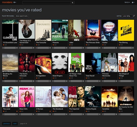This screenshot has height=127, width=137.
Task: Click the star rating of 10 Cloverfield Lane
Action: 5,45
